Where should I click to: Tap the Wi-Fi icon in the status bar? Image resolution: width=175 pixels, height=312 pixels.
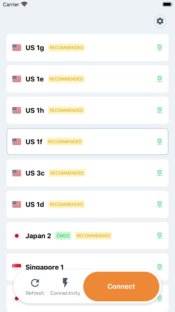[x=24, y=4]
